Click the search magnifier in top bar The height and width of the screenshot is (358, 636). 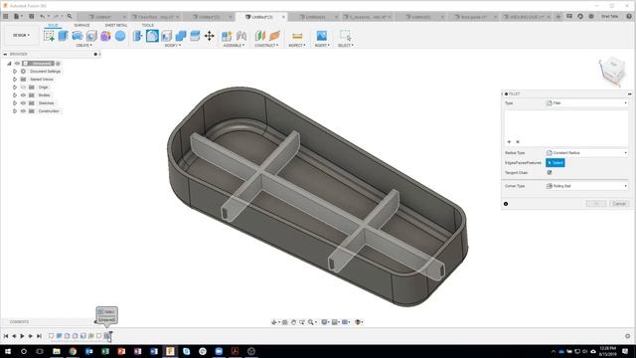click(70, 16)
